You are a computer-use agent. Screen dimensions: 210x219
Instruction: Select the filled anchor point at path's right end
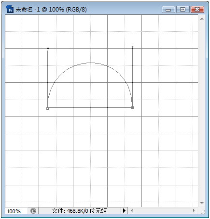[132, 107]
